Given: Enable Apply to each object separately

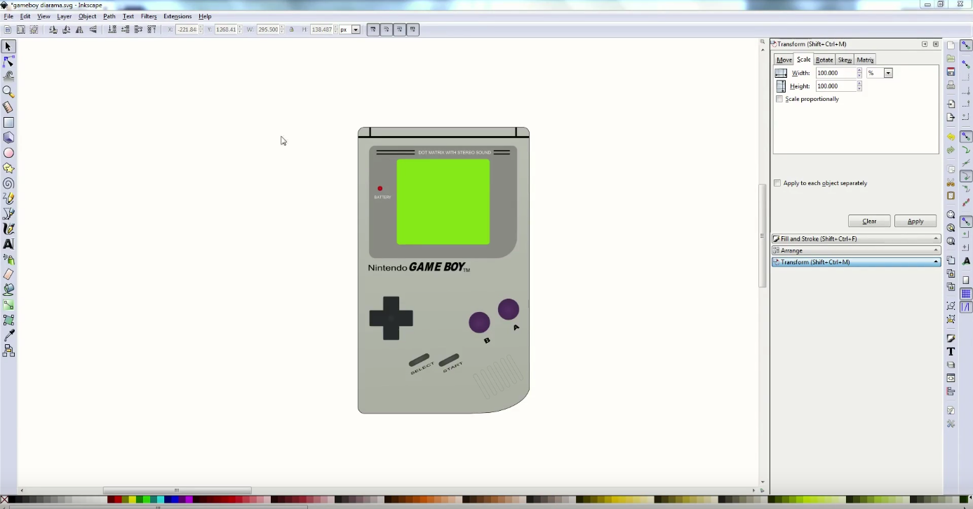Looking at the screenshot, I should tap(777, 184).
